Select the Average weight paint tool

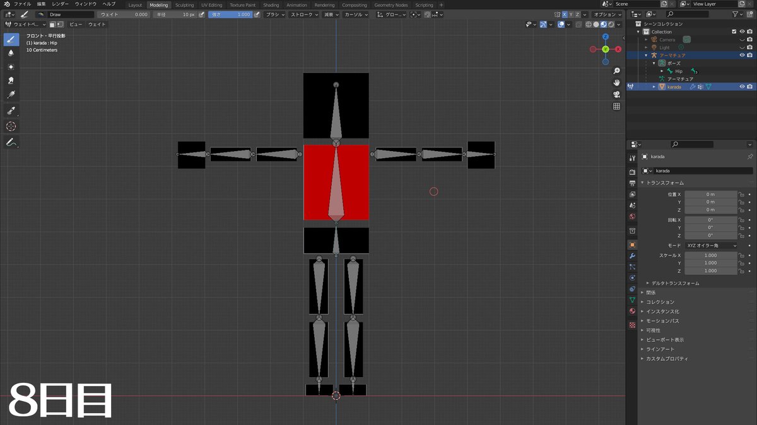(x=11, y=67)
